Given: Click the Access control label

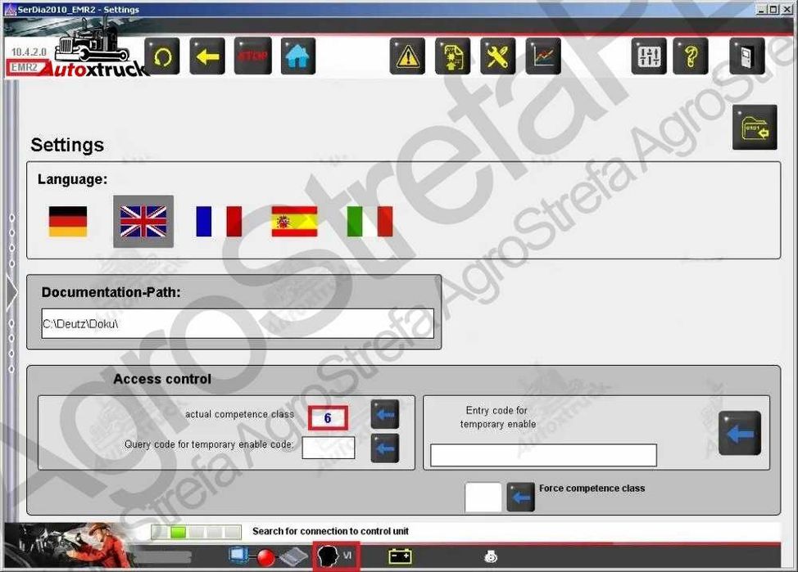Looking at the screenshot, I should (162, 379).
